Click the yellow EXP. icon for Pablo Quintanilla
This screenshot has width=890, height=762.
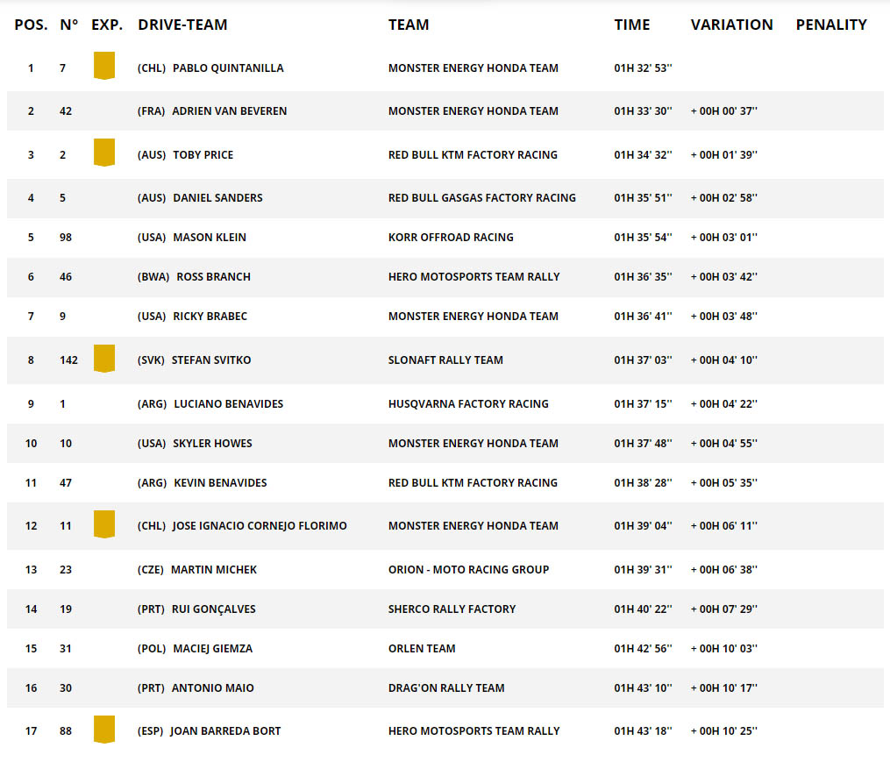pos(104,67)
